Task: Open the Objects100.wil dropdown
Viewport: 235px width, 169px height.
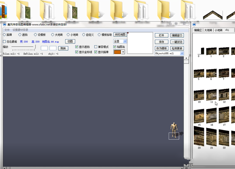Action: click(182, 53)
